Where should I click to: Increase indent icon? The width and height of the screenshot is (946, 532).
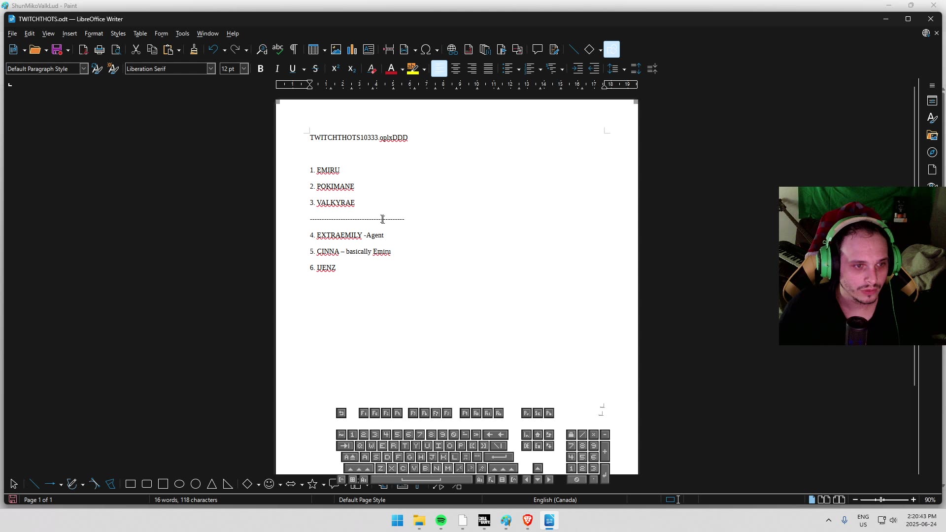[x=578, y=68]
